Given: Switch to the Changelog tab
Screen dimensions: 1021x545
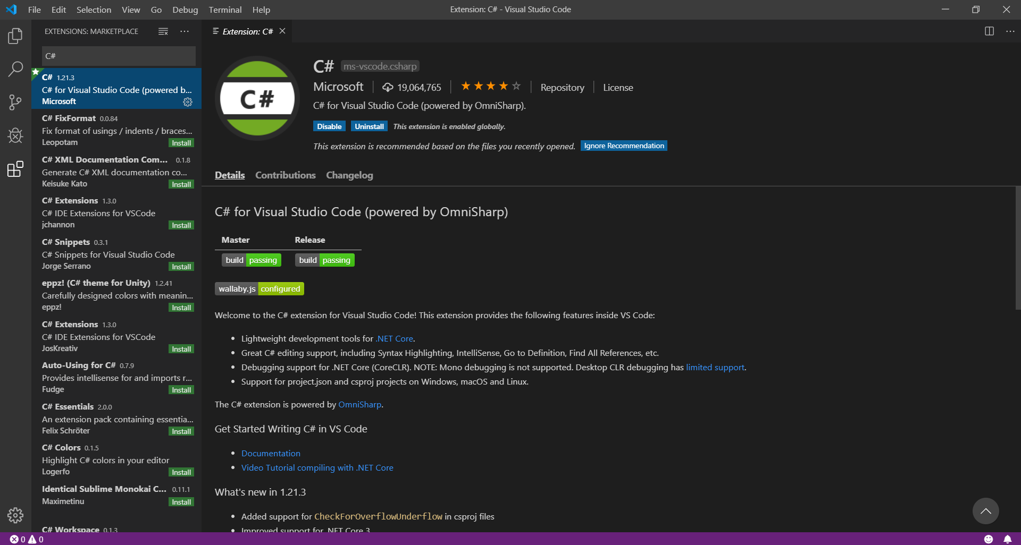Looking at the screenshot, I should [349, 175].
